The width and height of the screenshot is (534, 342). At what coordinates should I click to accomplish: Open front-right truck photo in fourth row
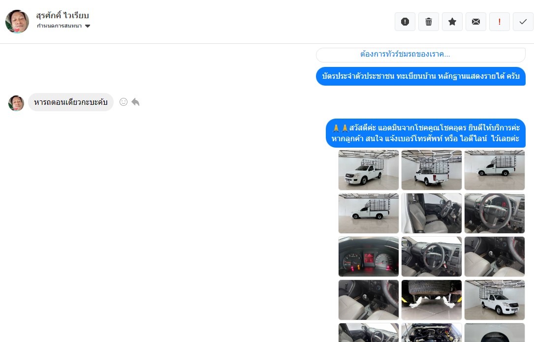pyautogui.click(x=495, y=300)
